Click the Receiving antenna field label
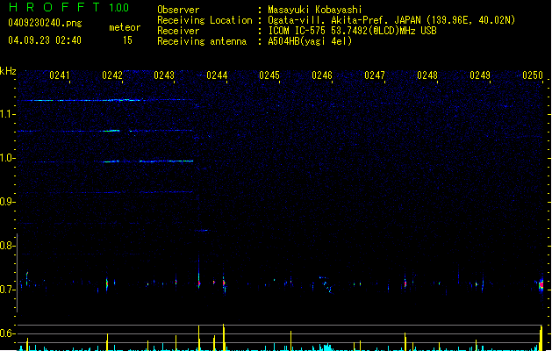The image size is (552, 351). click(x=202, y=41)
